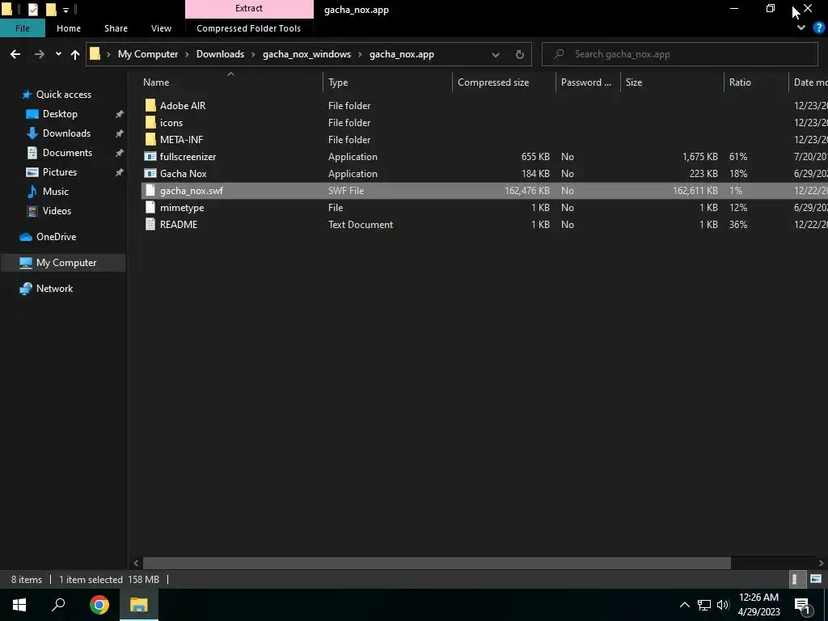The image size is (828, 621).
Task: Sort by Compressed size column header
Action: point(493,82)
